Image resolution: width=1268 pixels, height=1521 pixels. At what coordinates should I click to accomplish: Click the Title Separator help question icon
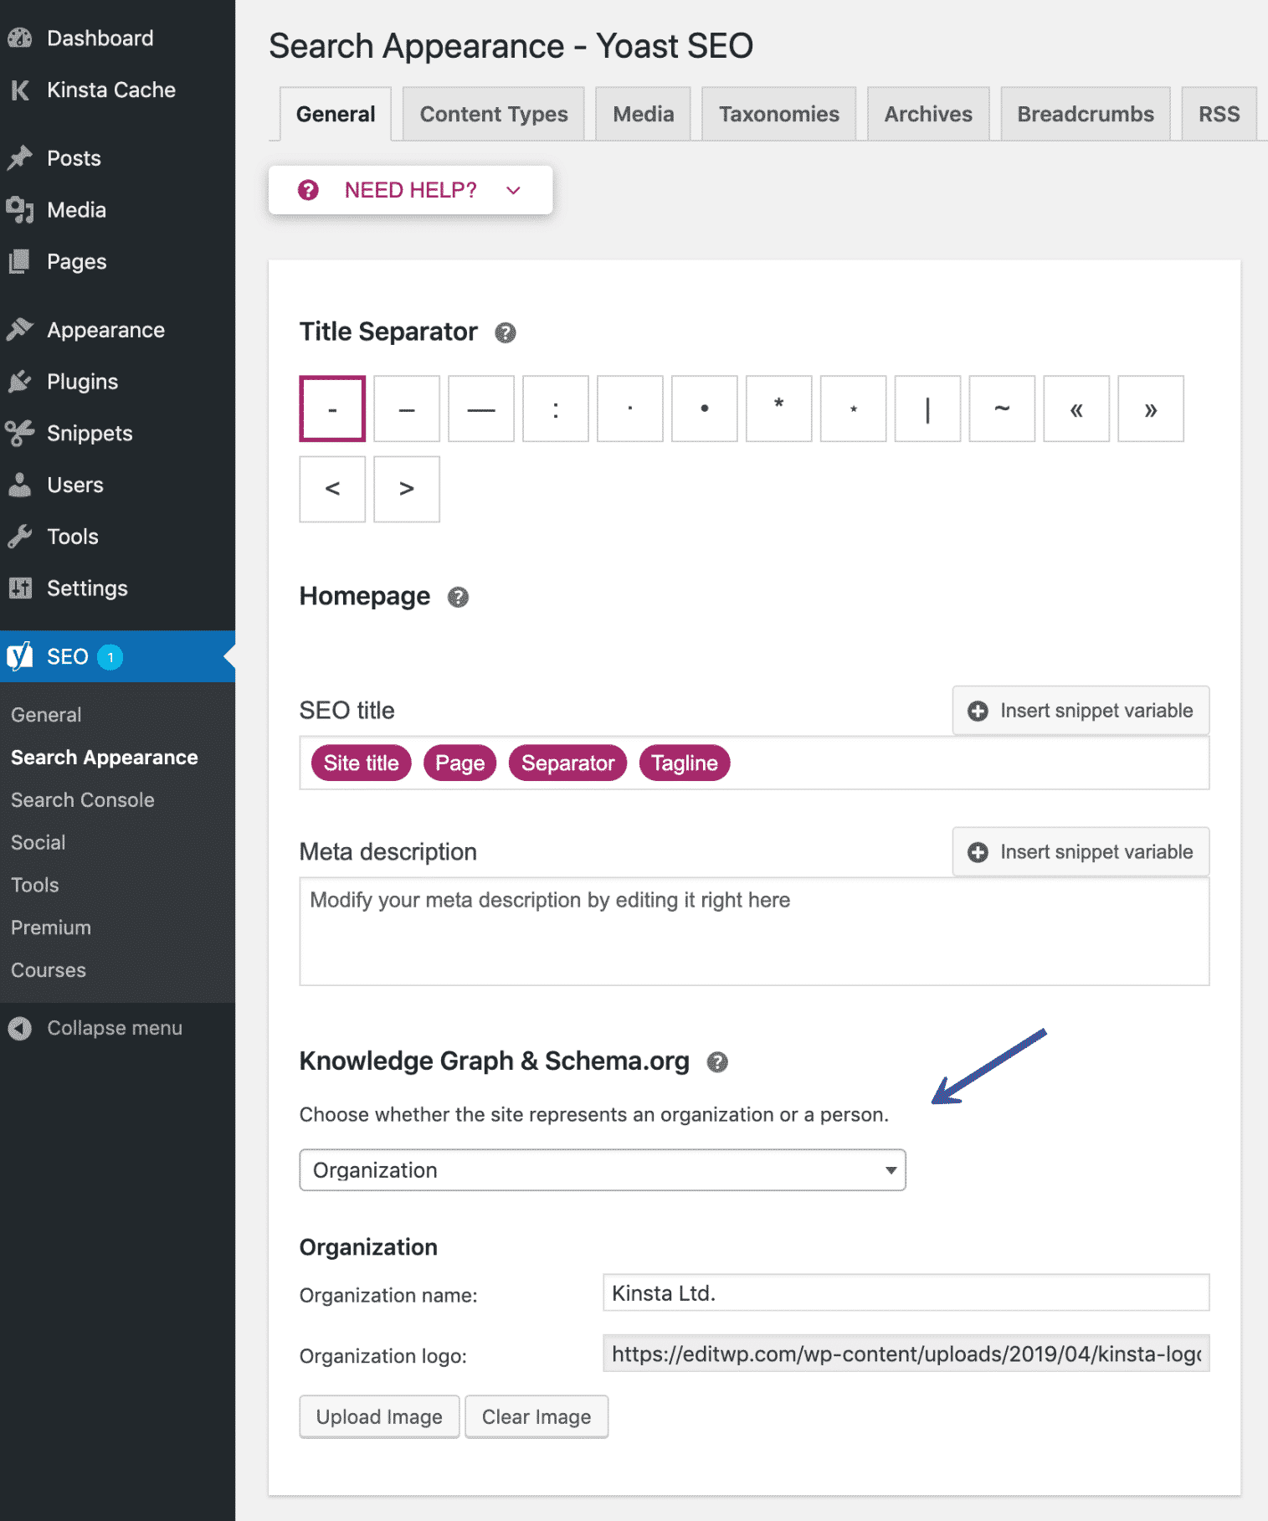pyautogui.click(x=505, y=333)
